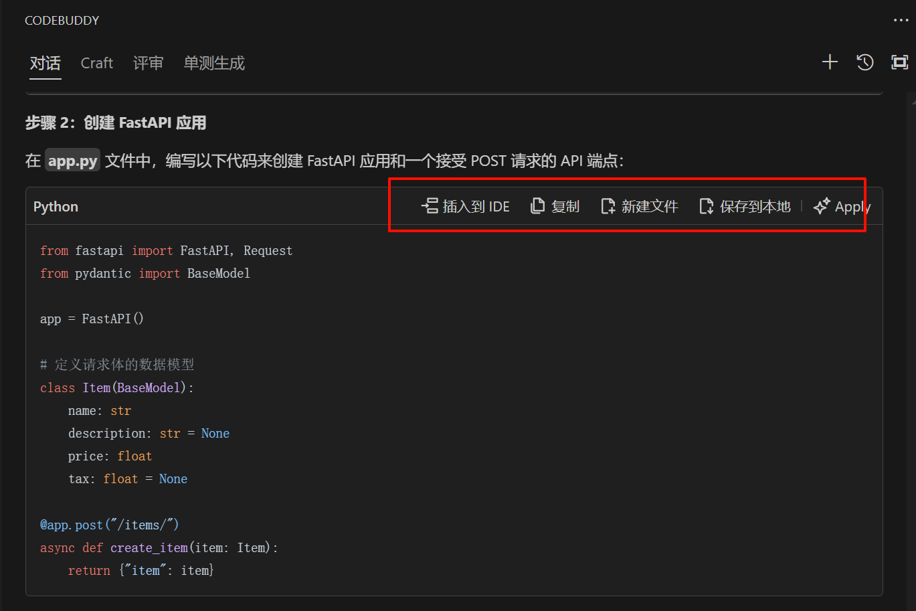Screen dimensions: 916x611
Task: Click the @app.post decorator line in code
Action: [x=109, y=525]
